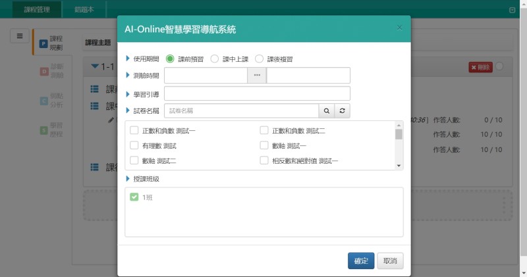The width and height of the screenshot is (527, 277).
Task: Open 弱點分析 sidebar icon
Action: [43, 99]
